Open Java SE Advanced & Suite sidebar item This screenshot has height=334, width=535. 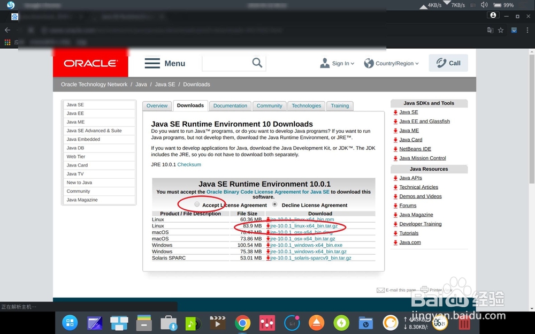click(99, 131)
